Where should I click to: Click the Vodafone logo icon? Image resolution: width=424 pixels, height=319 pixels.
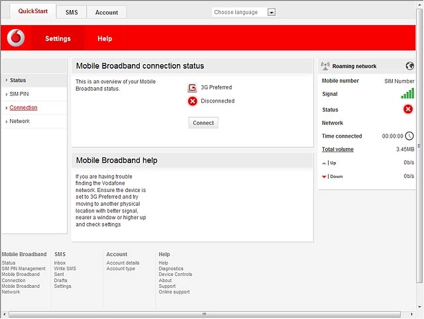[x=16, y=38]
